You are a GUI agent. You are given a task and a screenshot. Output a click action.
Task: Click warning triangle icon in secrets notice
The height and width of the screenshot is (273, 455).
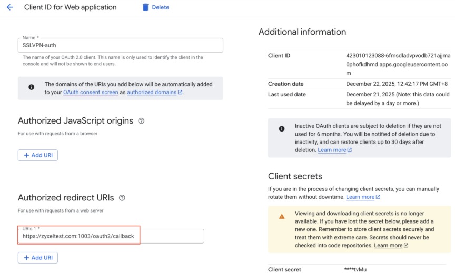coord(282,216)
